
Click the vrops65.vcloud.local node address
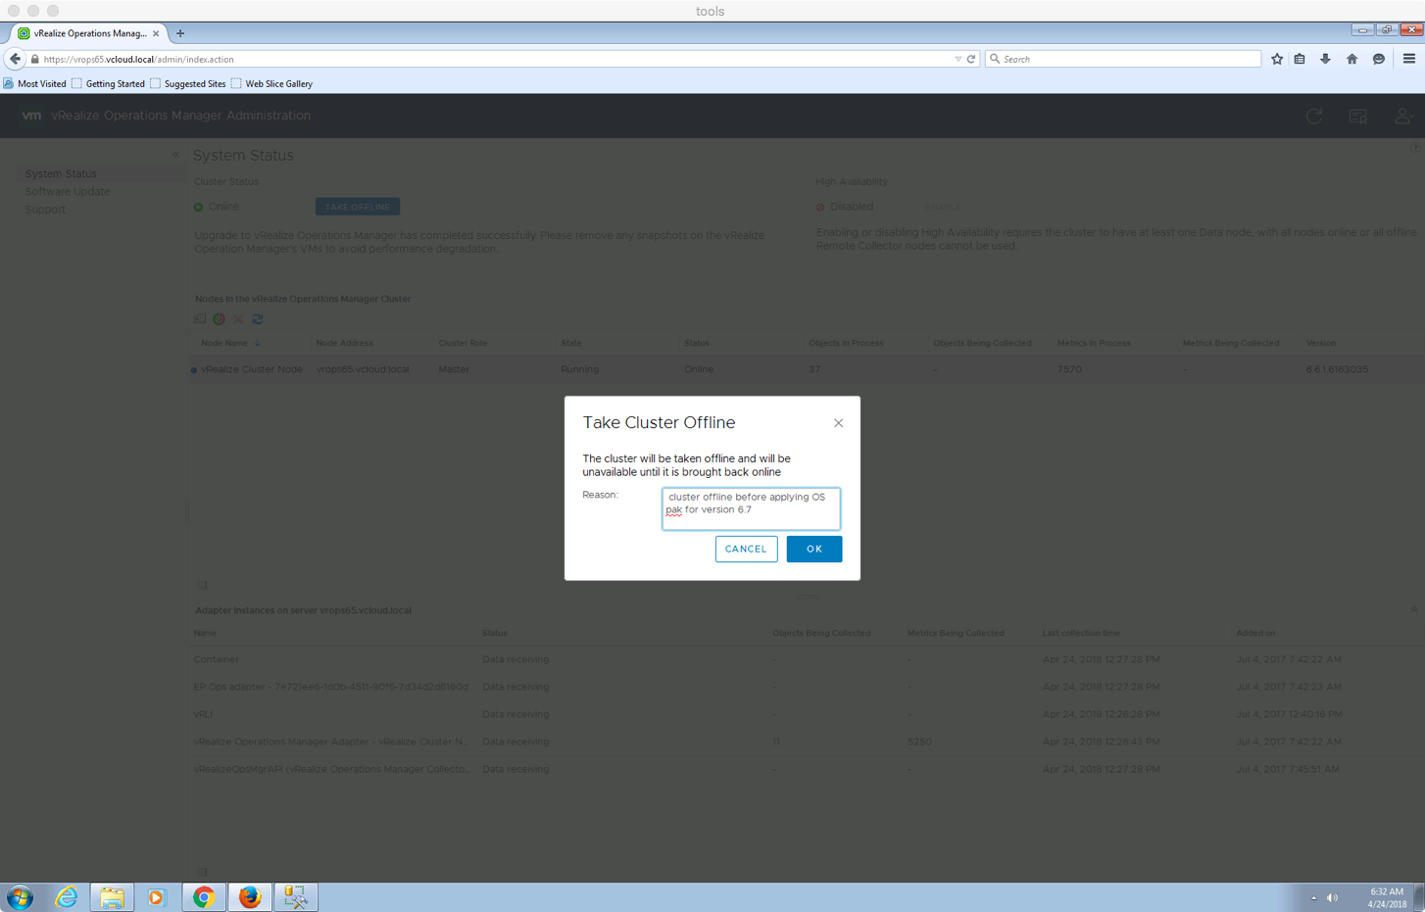coord(363,369)
